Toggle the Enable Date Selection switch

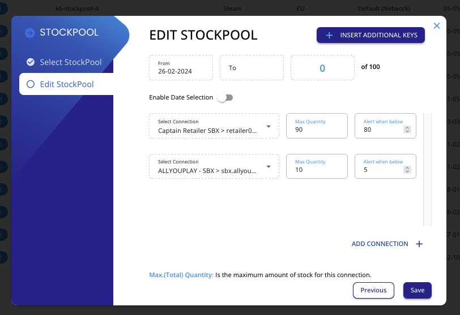225,97
